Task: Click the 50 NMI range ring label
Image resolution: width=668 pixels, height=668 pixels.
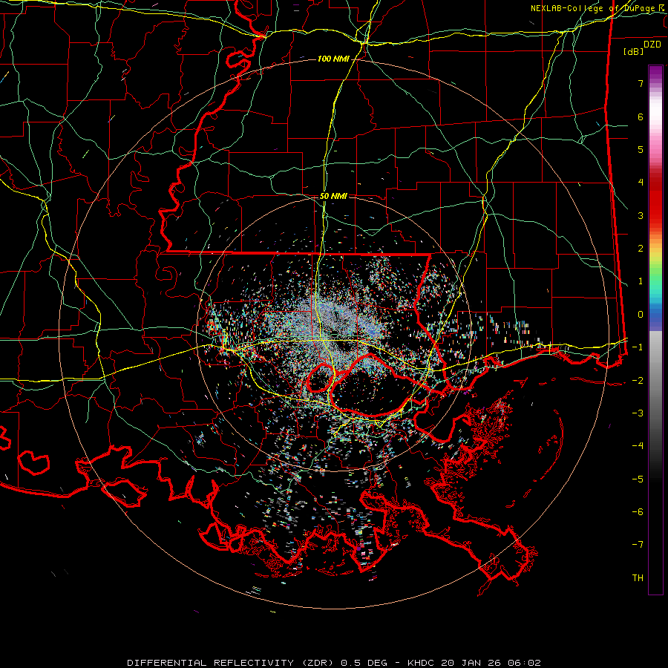Action: pyautogui.click(x=333, y=197)
